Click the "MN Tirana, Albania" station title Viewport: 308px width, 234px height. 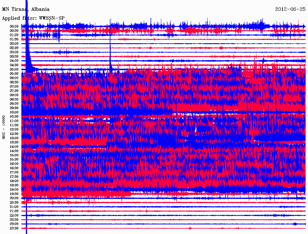(26, 9)
